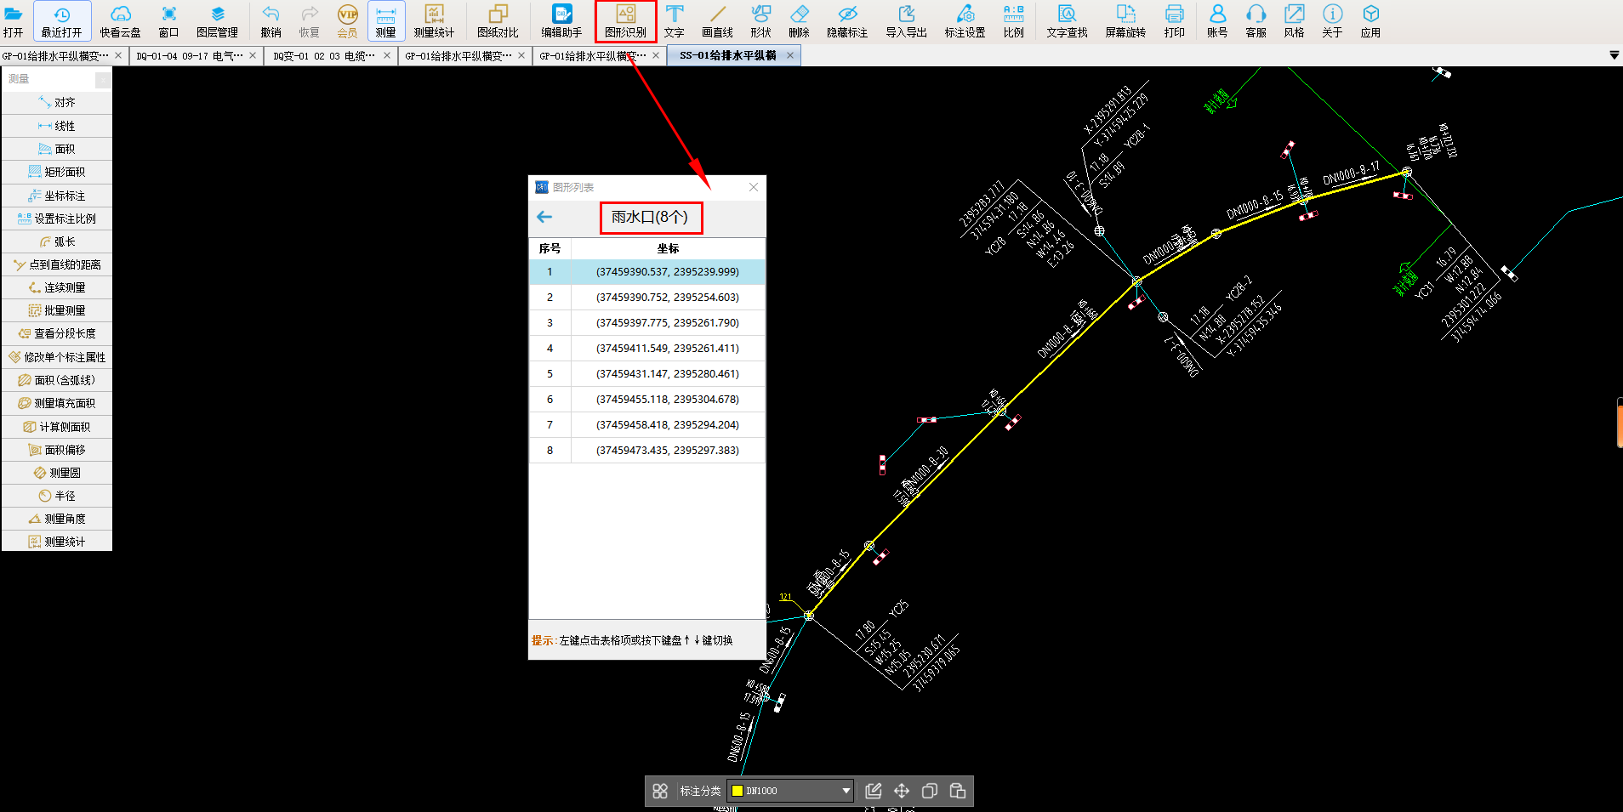Toggle 隐藏标注 to hide annotations
Viewport: 1623px width, 812px height.
click(846, 21)
